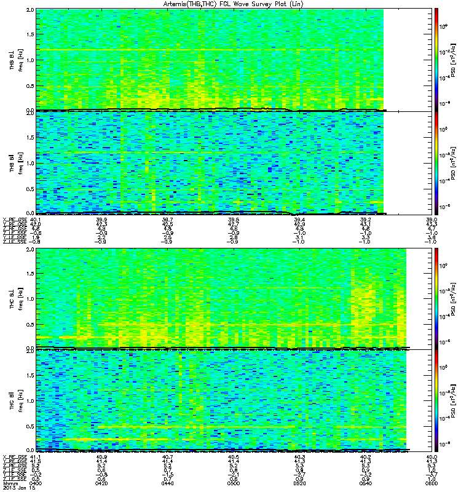Click the THC B-parallel spectrogram panel

point(234,400)
